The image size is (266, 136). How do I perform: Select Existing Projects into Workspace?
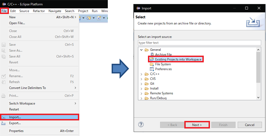pos(176,59)
